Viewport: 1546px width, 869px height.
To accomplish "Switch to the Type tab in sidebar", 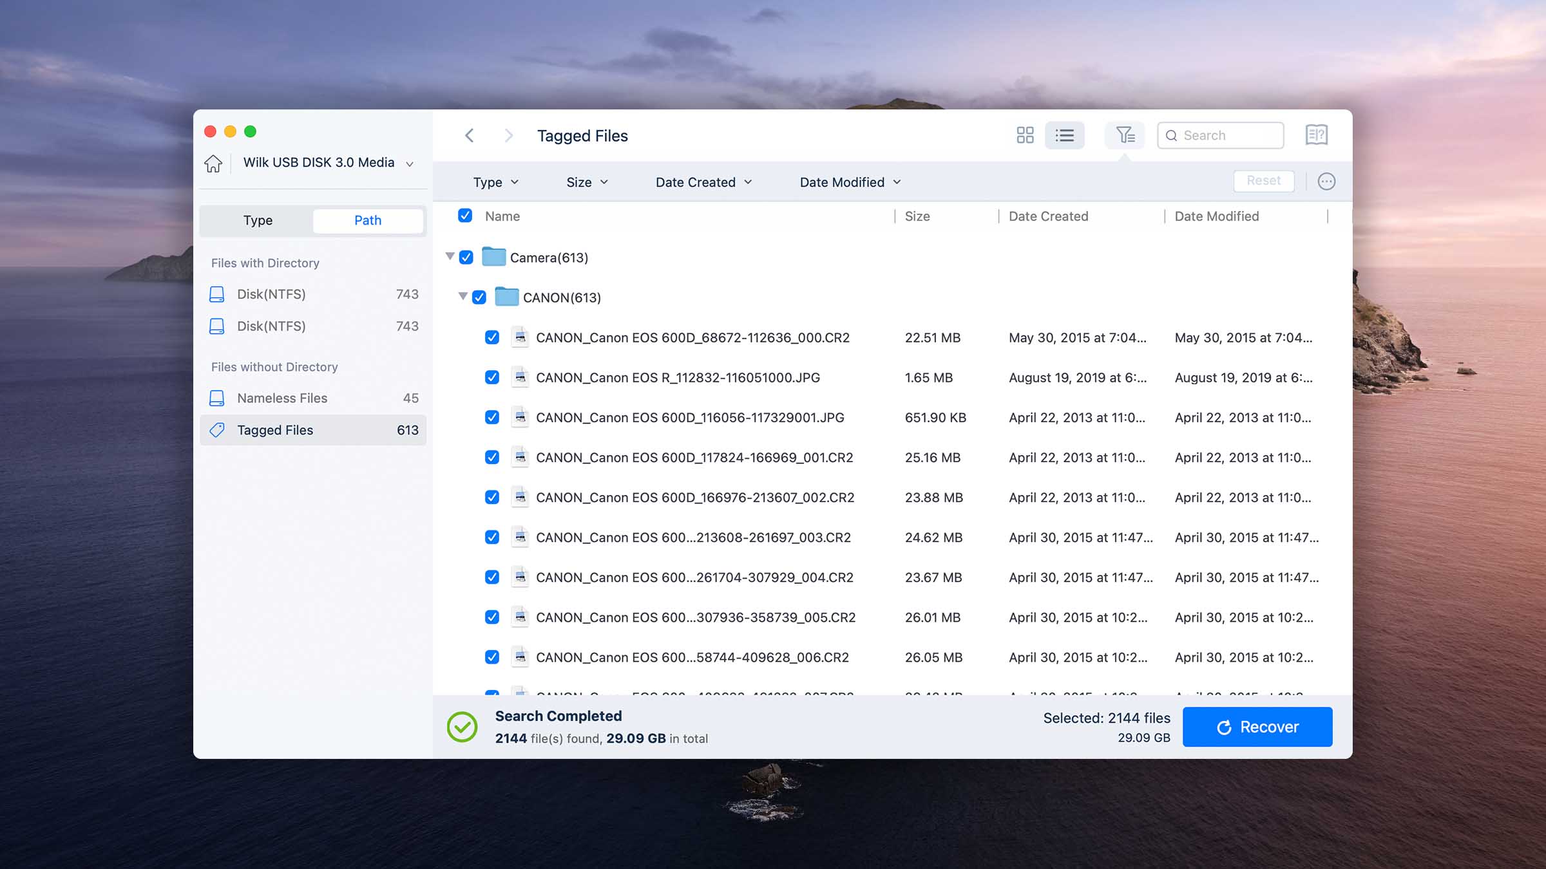I will 258,220.
